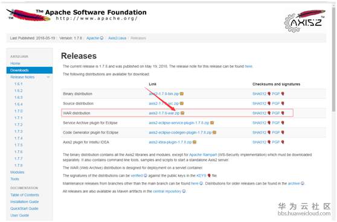Open the older releases archive link

click(294, 183)
